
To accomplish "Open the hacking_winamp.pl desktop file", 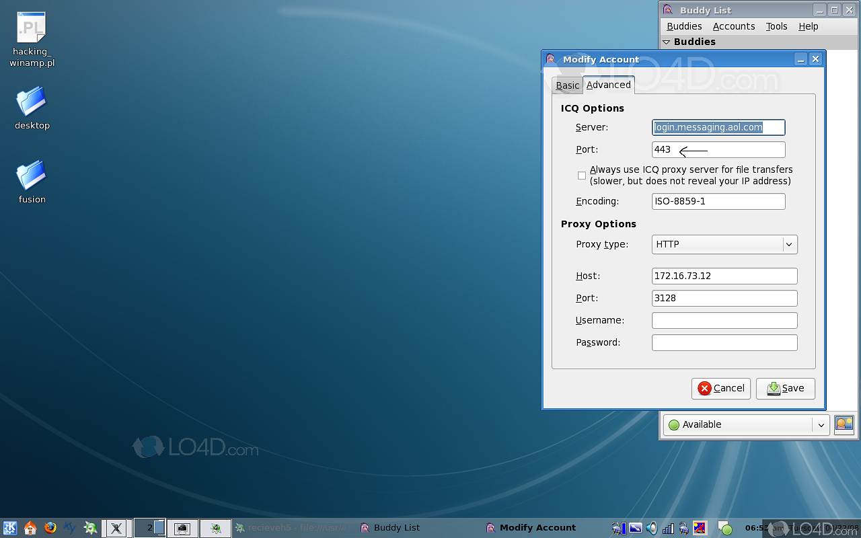I will 32,40.
